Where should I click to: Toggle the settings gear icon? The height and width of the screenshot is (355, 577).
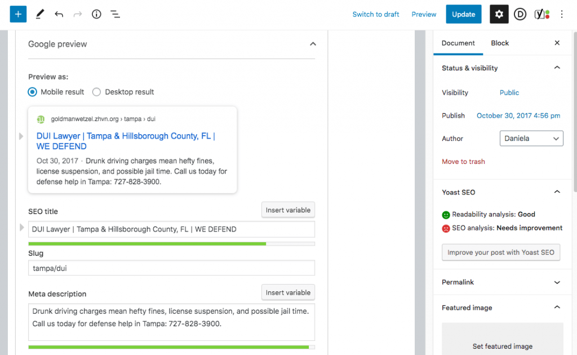[x=499, y=14]
